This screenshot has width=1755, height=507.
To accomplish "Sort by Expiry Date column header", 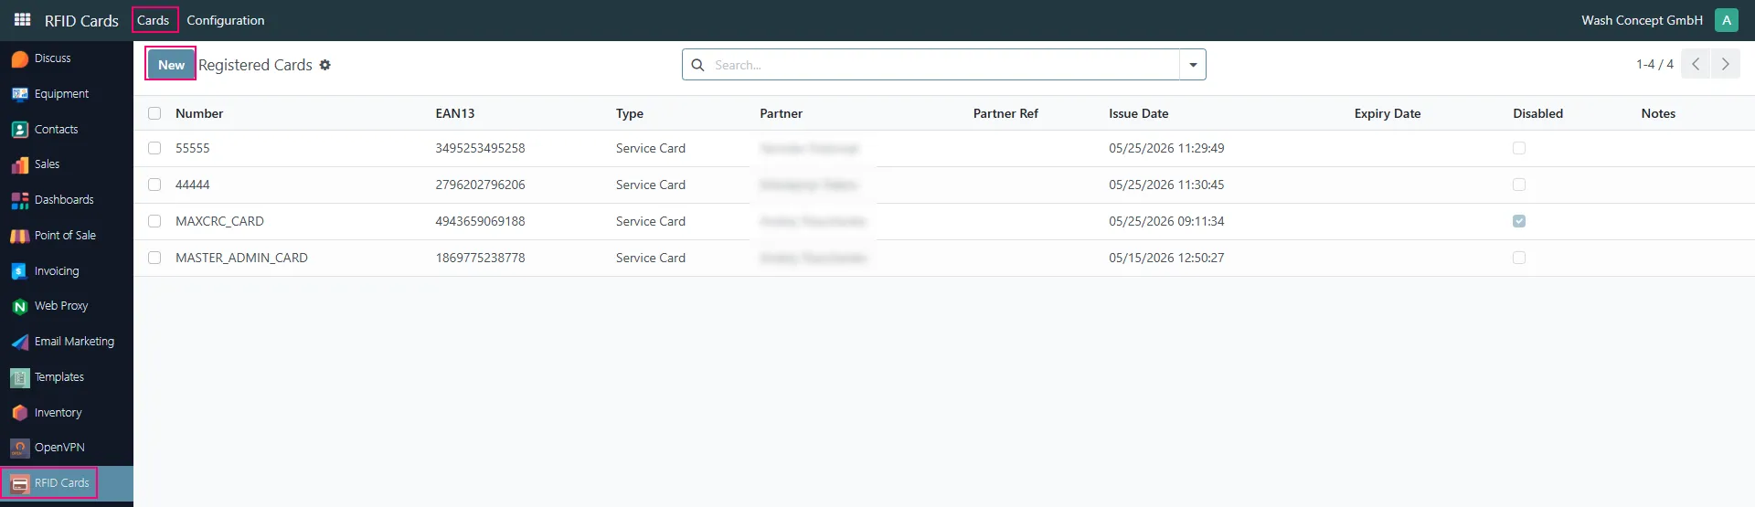I will pyautogui.click(x=1388, y=113).
